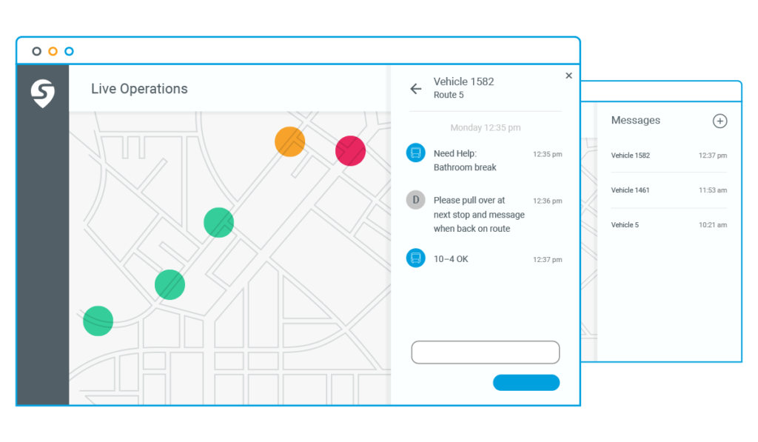Viewport: 758px width, 442px height.
Task: Click the message input field
Action: coord(485,352)
